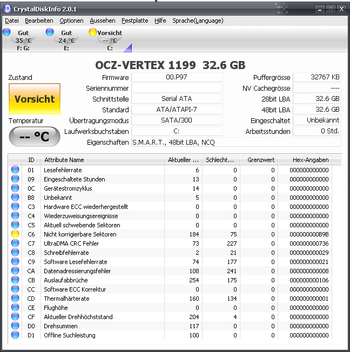Click the temperature display button

pos(35,137)
